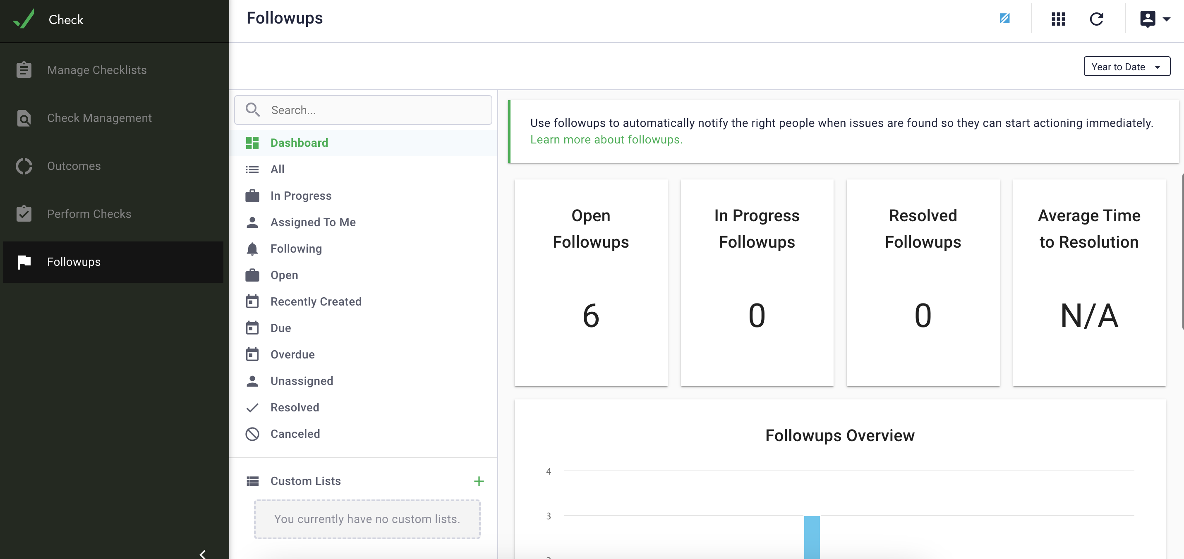The width and height of the screenshot is (1184, 559).
Task: Click the Outcomes circular icon in sidebar
Action: click(x=24, y=166)
